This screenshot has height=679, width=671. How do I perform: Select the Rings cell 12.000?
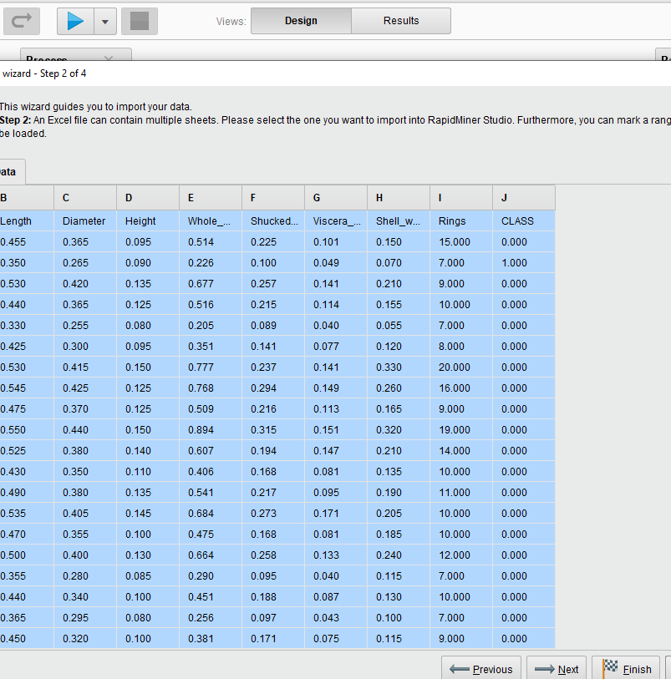click(x=461, y=555)
